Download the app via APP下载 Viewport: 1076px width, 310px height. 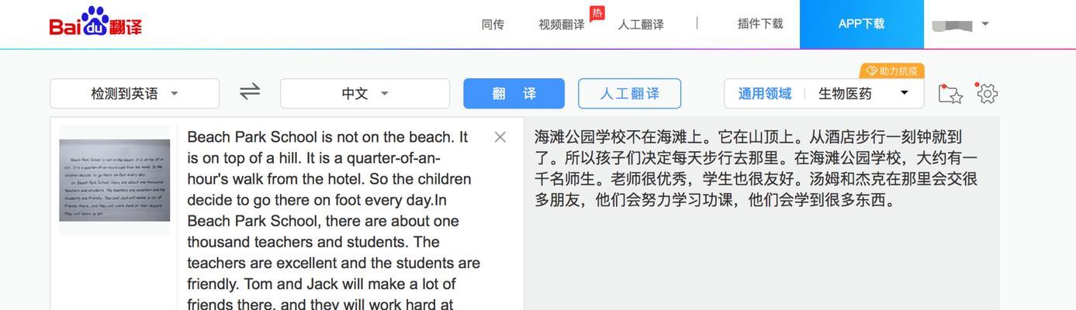click(861, 24)
